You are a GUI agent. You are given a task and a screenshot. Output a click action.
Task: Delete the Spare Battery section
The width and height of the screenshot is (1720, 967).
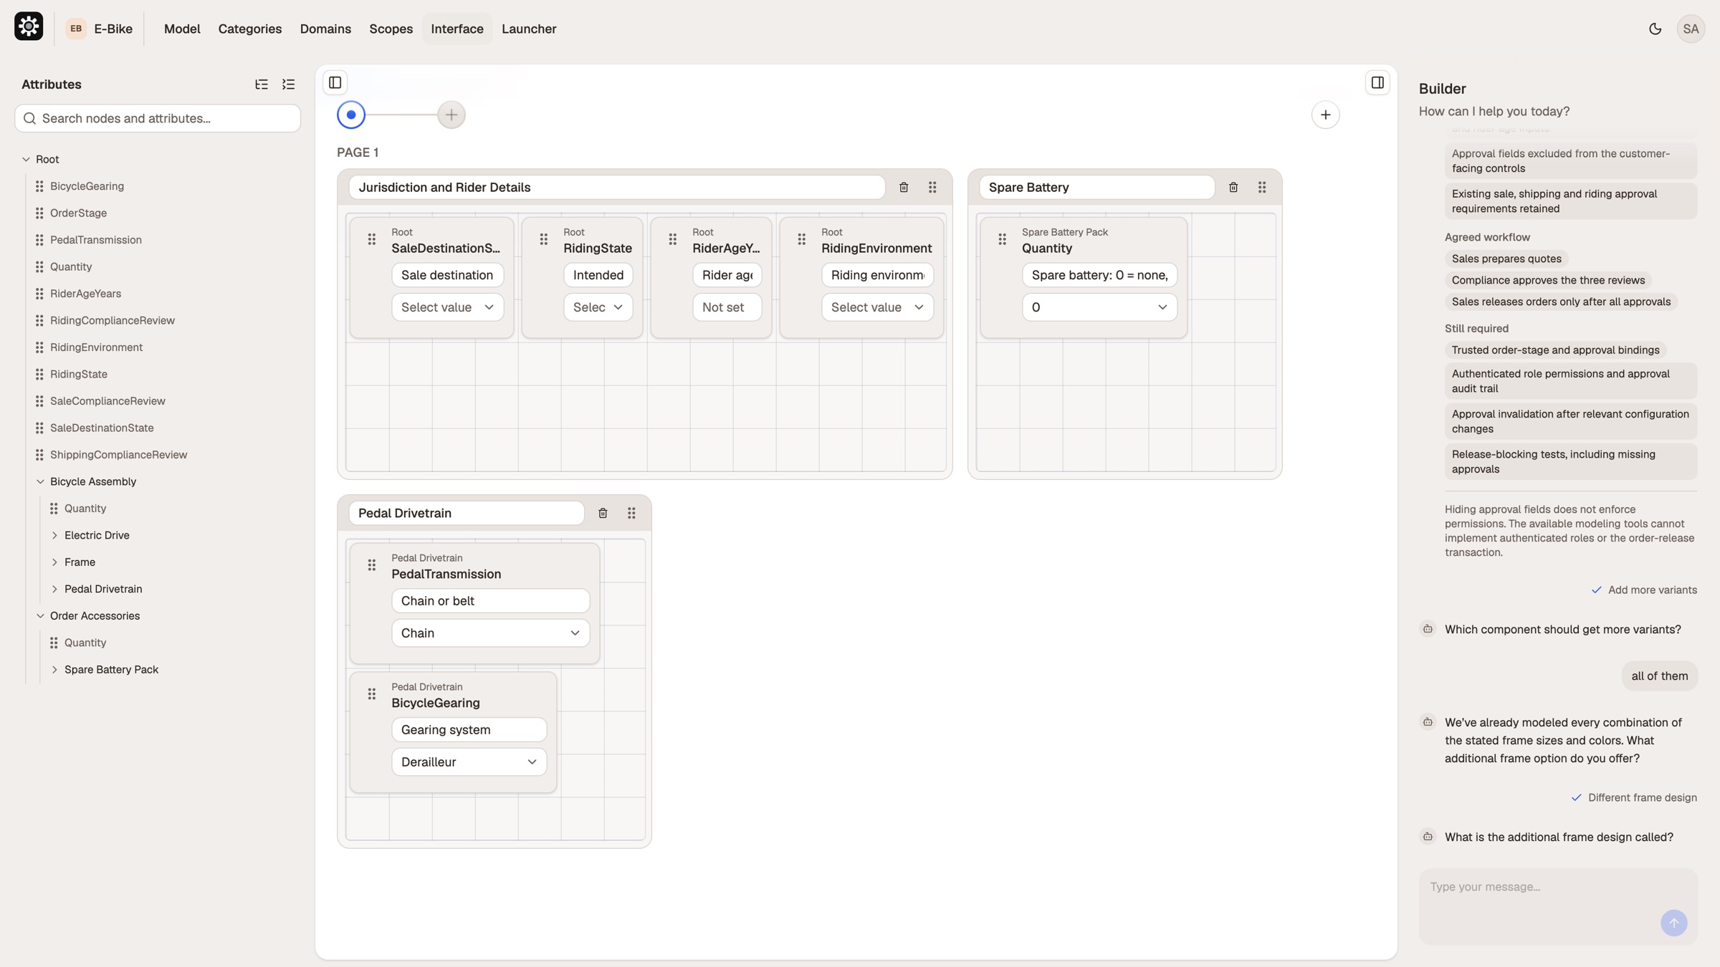tap(1233, 188)
